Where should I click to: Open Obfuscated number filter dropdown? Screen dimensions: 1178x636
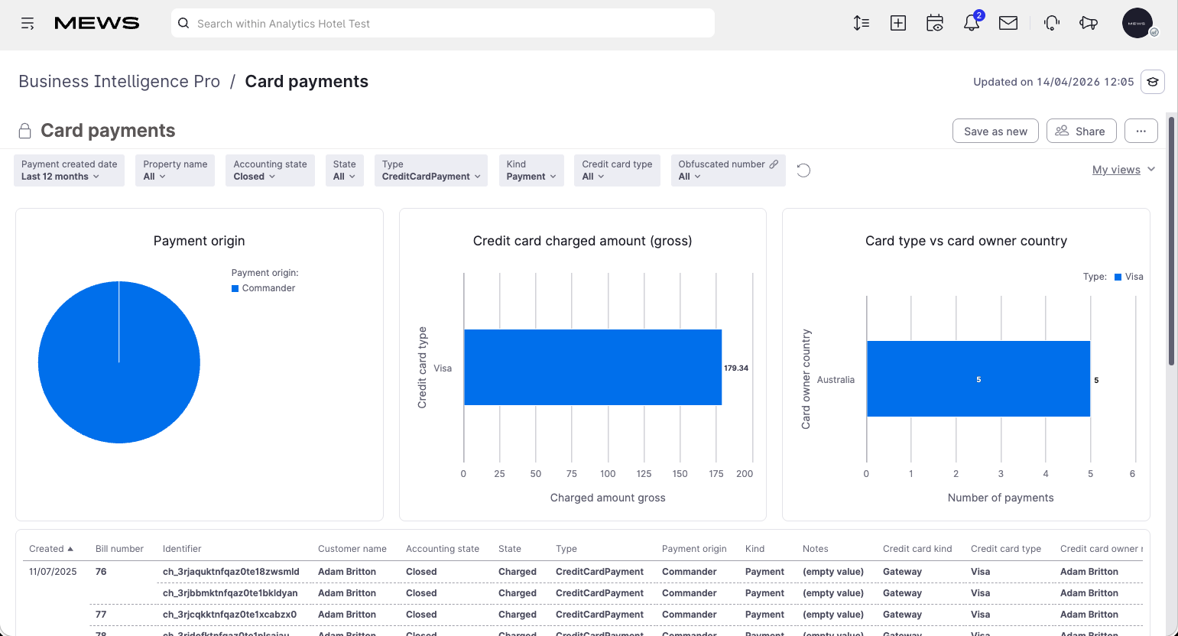coord(728,170)
